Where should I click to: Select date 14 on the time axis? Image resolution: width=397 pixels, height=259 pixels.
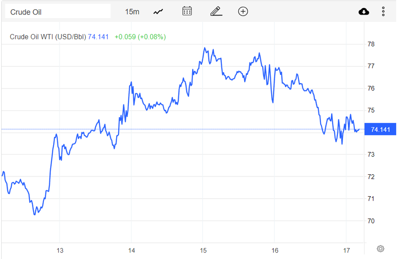[131, 250]
